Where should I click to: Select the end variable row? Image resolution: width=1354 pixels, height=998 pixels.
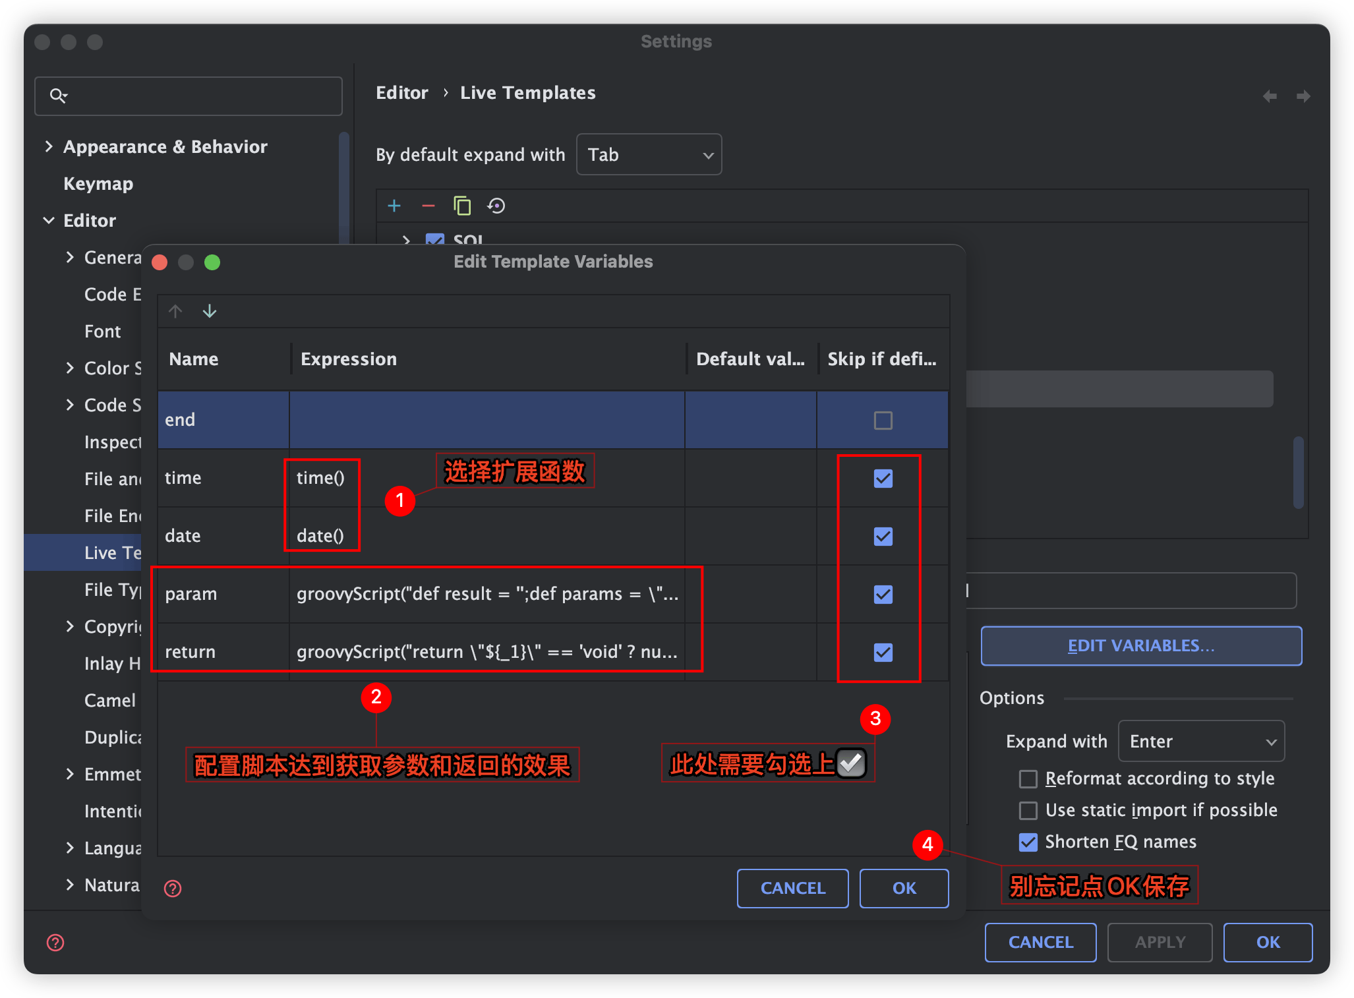[553, 420]
